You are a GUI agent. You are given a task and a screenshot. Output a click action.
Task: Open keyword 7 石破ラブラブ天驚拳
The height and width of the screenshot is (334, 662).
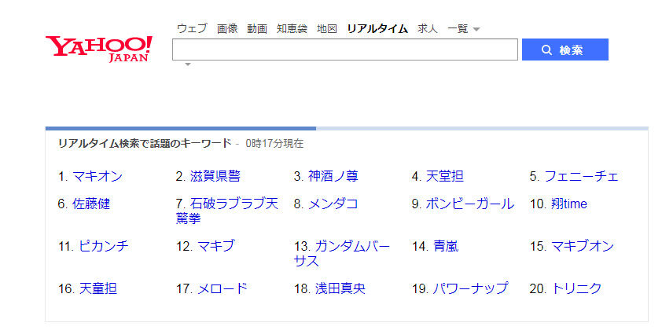[x=227, y=211]
